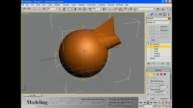
Task: Activate Select and Link tool
Action: click(35, 9)
